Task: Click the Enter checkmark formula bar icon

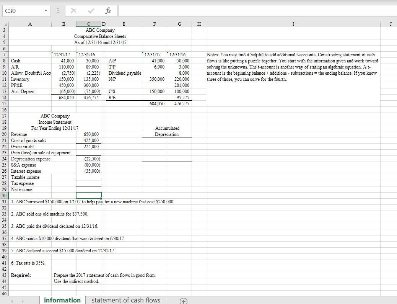Action: [91, 11]
